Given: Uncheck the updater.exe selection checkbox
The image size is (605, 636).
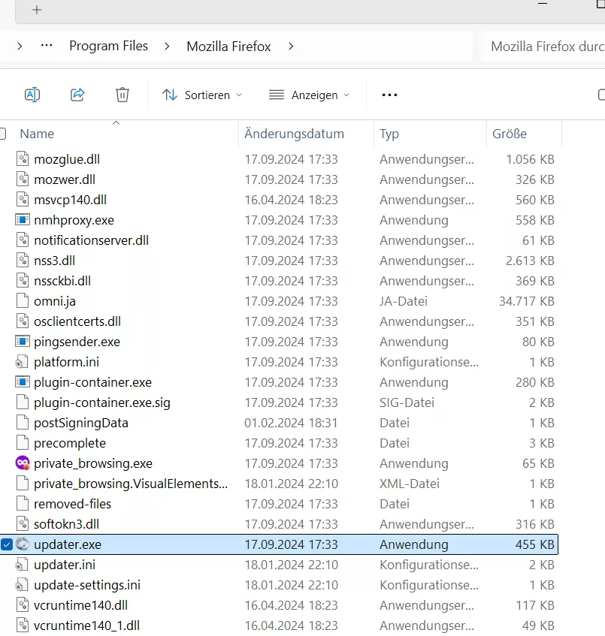Looking at the screenshot, I should pos(6,544).
